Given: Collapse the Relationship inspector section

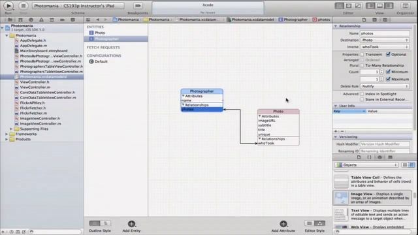Looking at the screenshot, I should [336, 26].
